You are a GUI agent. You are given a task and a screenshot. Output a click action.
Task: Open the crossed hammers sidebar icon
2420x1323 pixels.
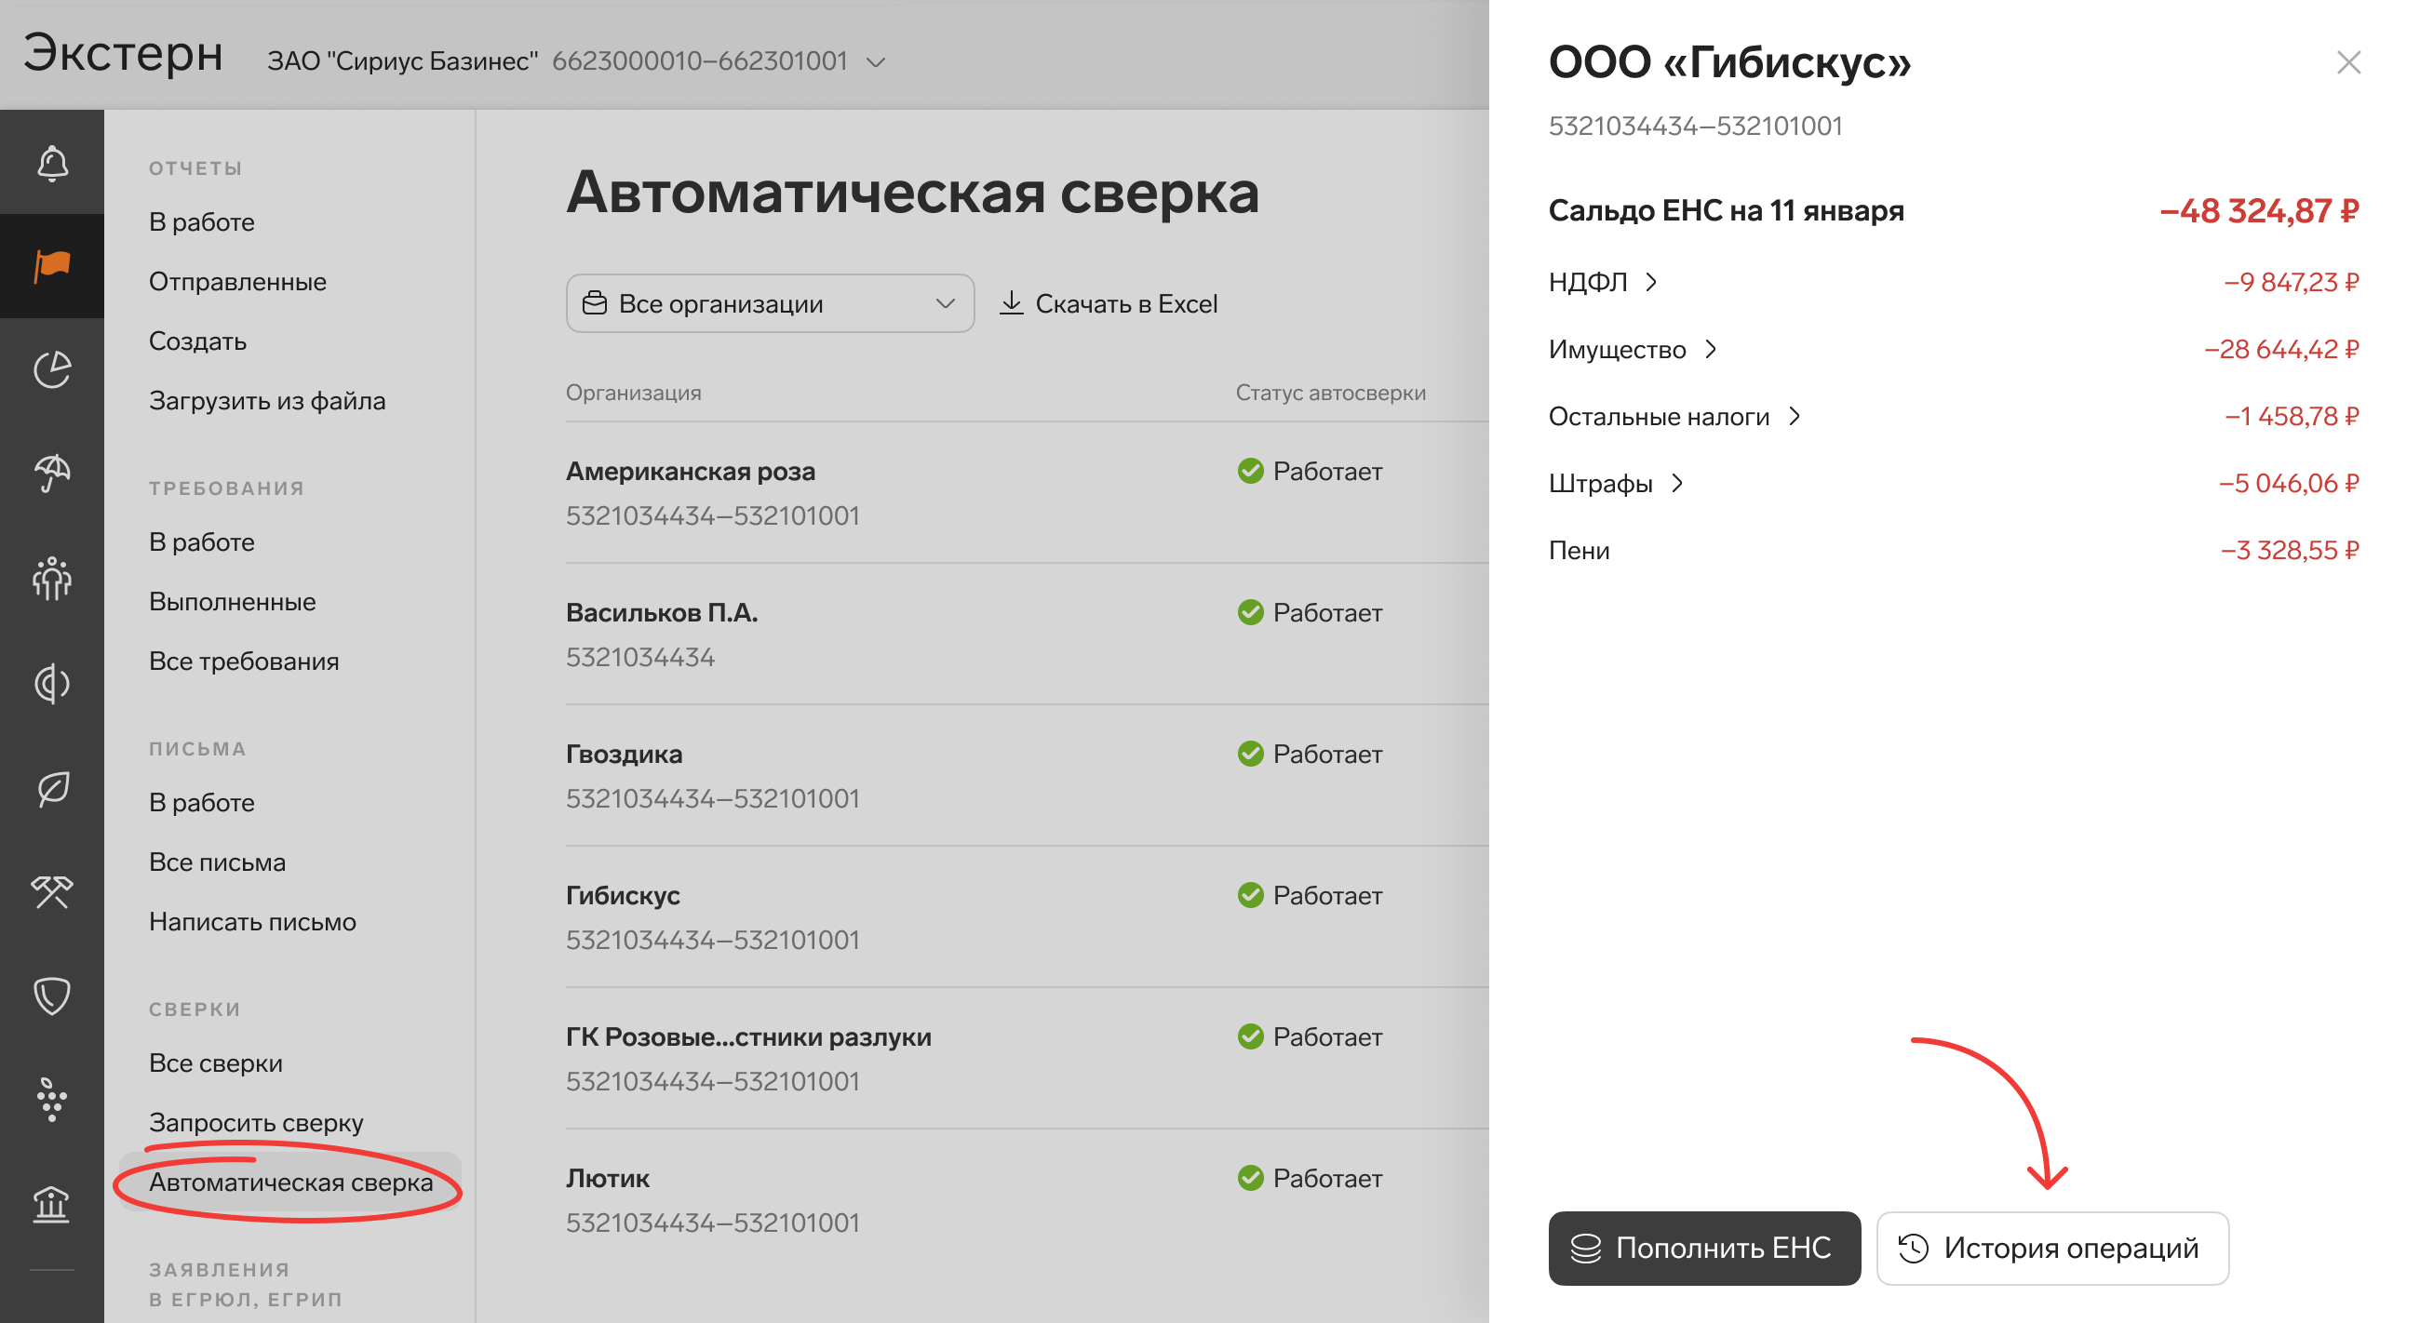click(x=52, y=891)
